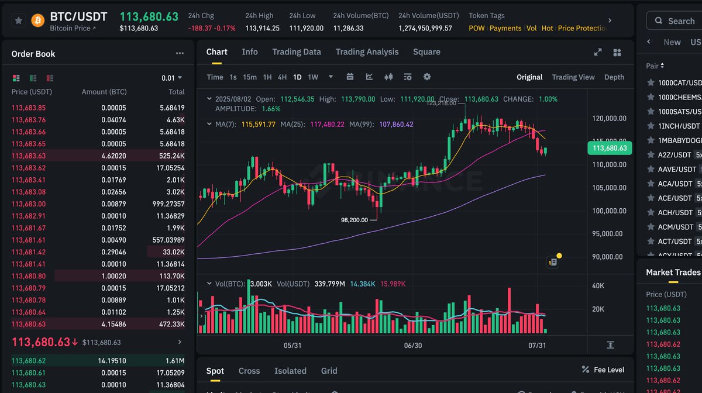The image size is (702, 393).
Task: Open technical indicators chart icon
Action: click(369, 77)
